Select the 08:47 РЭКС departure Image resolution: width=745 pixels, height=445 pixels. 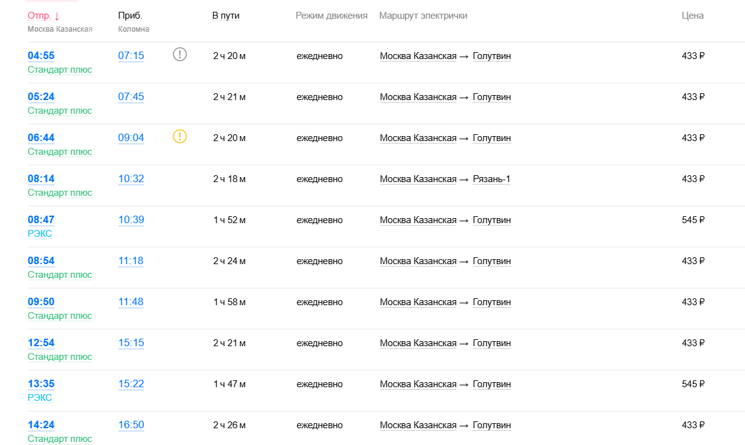tap(41, 220)
